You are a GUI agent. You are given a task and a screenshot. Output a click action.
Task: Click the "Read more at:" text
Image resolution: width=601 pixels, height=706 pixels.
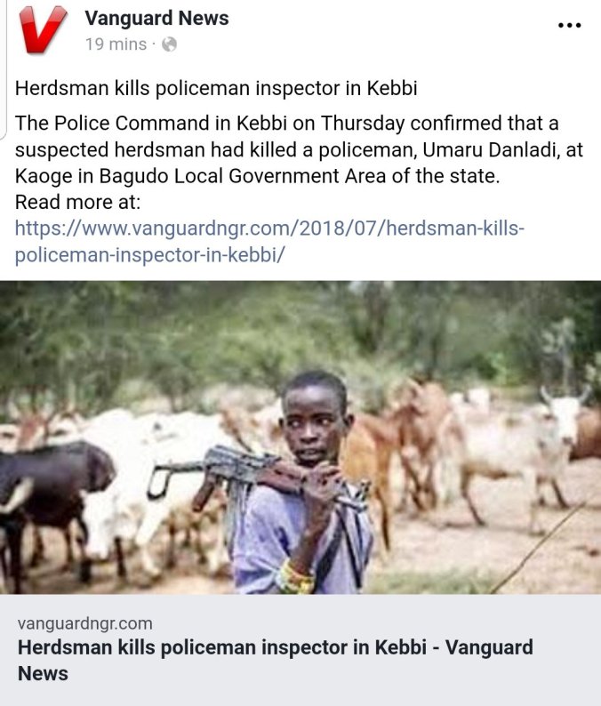tap(77, 202)
